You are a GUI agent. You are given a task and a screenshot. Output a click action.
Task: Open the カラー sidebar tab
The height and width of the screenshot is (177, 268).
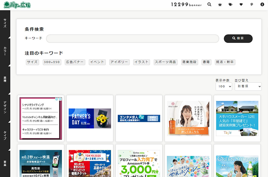pyautogui.click(x=5, y=51)
